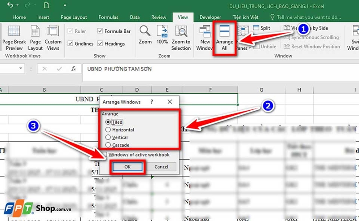The image size is (359, 221).
Task: Enable Windows of active workbook checkbox
Action: coord(105,155)
